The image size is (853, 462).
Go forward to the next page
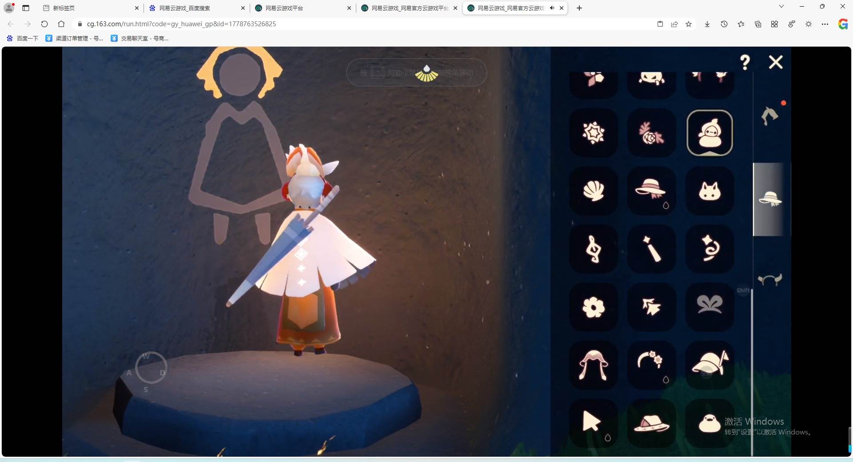tap(28, 24)
